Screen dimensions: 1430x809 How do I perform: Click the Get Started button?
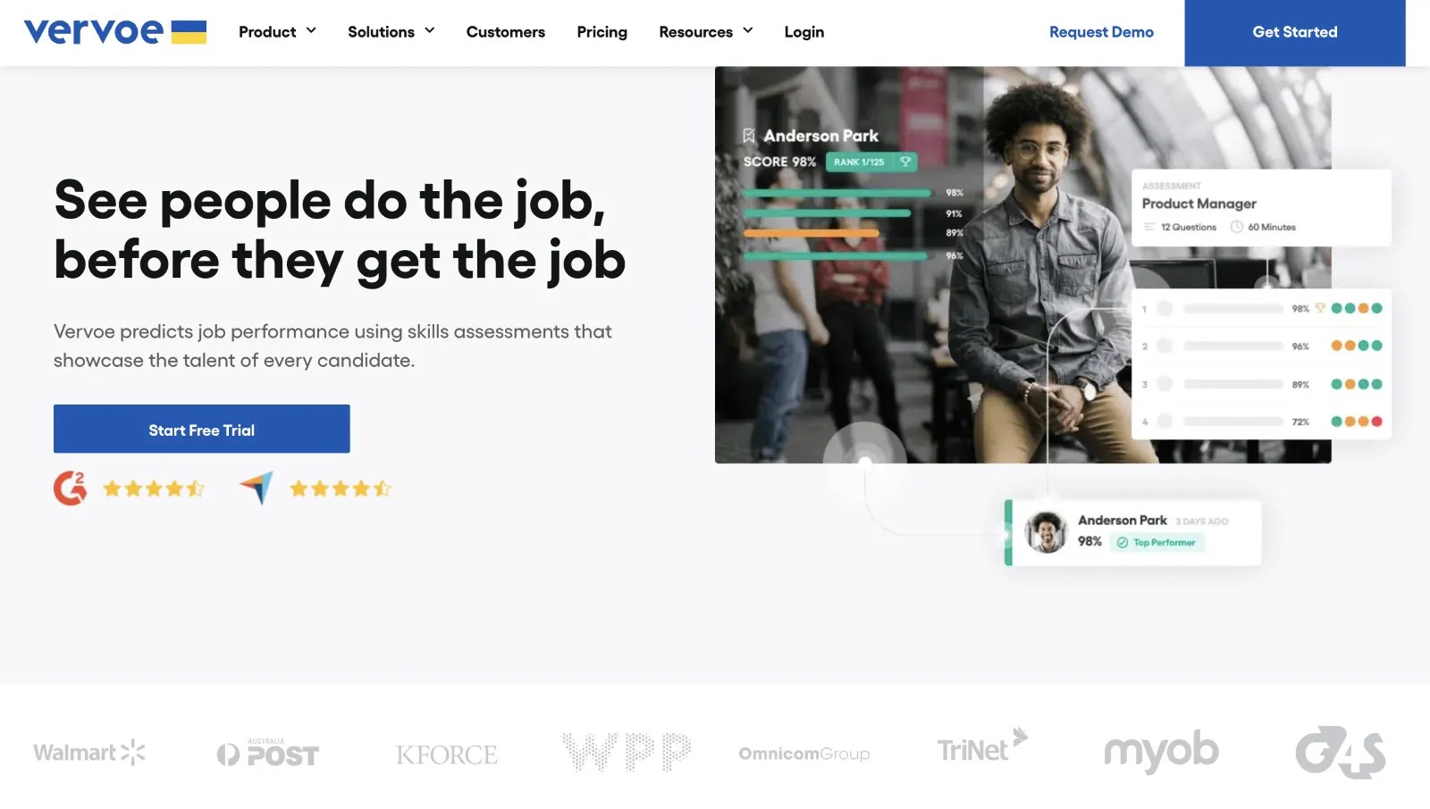click(1295, 32)
